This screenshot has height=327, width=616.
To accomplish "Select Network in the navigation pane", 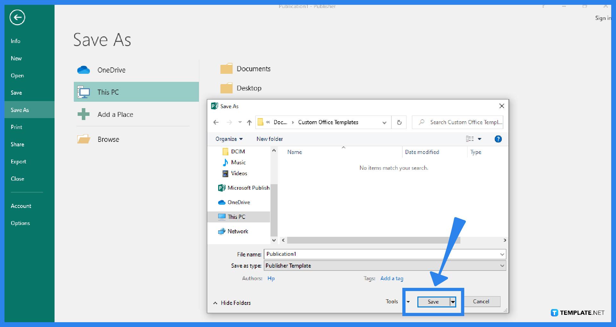I will [x=237, y=231].
